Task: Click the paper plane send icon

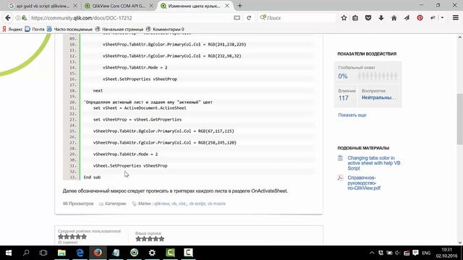Action: 407,18
